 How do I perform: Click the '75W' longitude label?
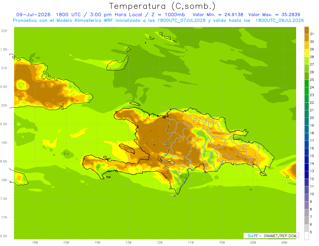(66, 243)
